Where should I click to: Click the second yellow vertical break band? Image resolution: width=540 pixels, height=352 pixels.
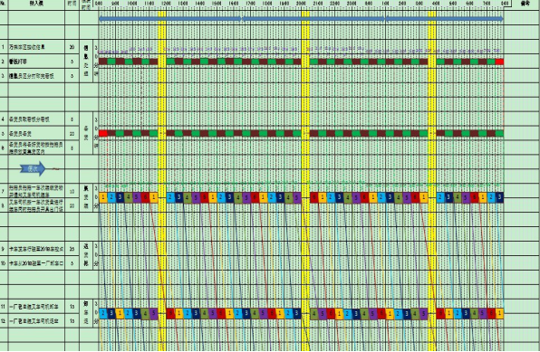click(305, 181)
